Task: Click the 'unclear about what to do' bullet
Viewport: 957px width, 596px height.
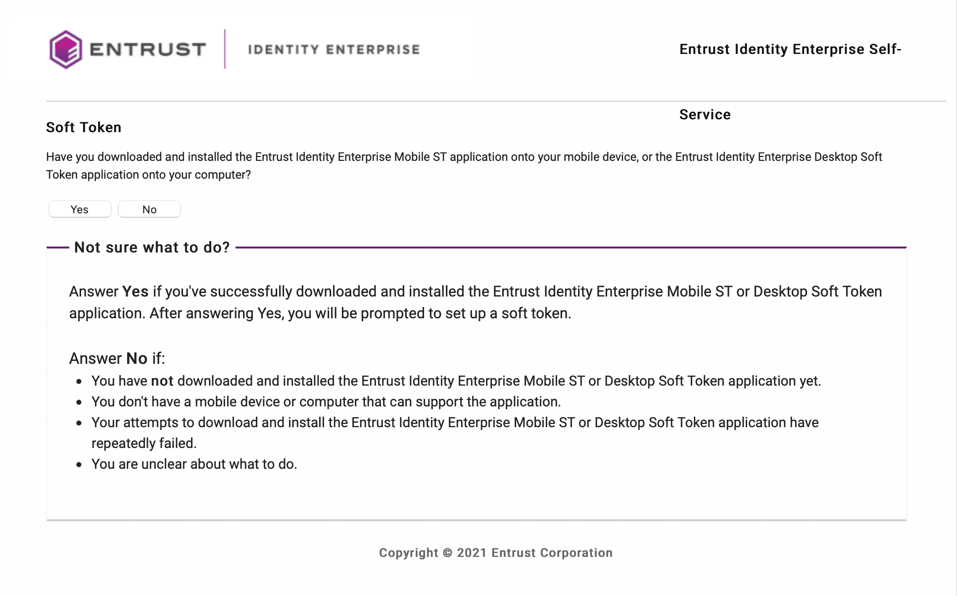Action: [194, 464]
